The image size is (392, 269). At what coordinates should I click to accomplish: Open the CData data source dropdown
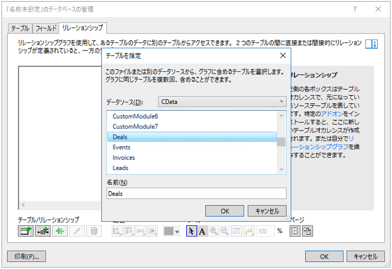pyautogui.click(x=222, y=102)
